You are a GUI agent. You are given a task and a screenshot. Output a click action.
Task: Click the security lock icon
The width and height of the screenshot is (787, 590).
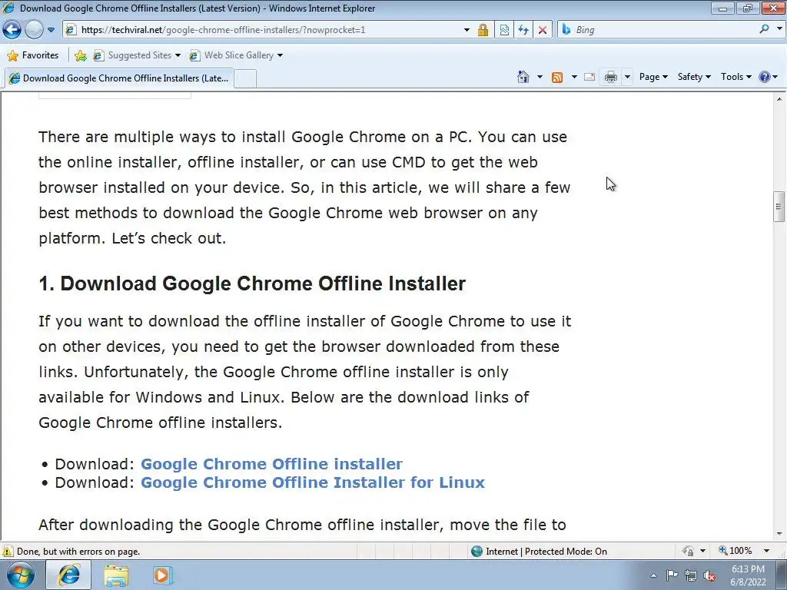[x=483, y=30]
